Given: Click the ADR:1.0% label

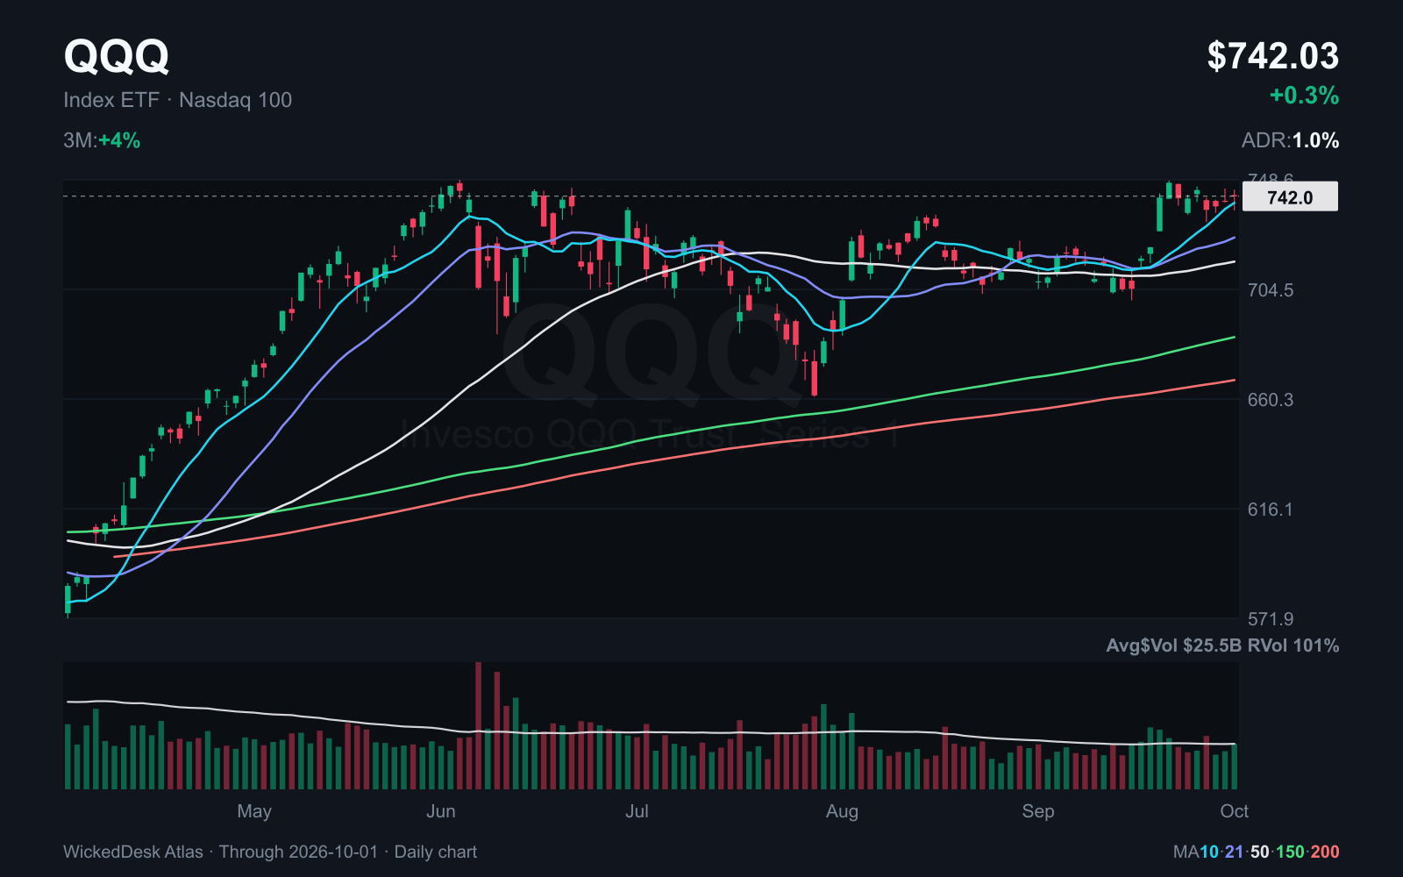Looking at the screenshot, I should pos(1290,140).
